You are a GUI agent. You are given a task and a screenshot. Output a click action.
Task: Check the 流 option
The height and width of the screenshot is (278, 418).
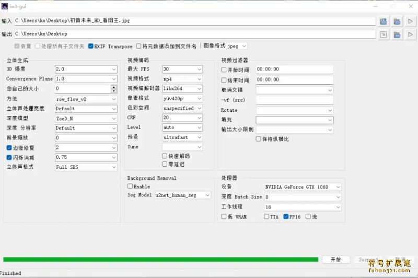coord(308,216)
